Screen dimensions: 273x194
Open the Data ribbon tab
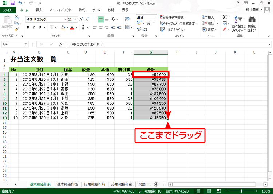tap(96, 10)
